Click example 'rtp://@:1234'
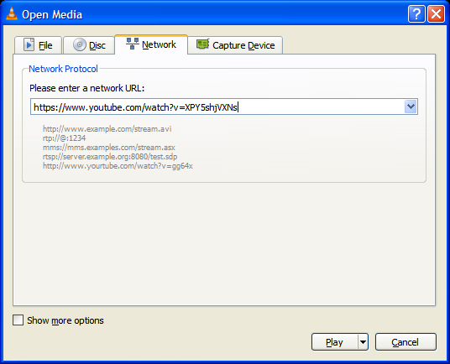Image resolution: width=450 pixels, height=364 pixels. [65, 138]
